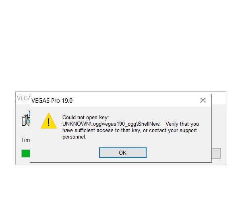Viewport: 238px width, 203px height.
Task: Click the 'Verify that you' message text
Action: [182, 124]
